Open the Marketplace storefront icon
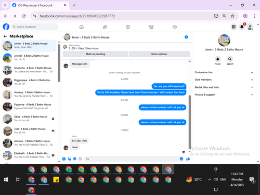Viewport: 260px width, 195px height. 151,27
